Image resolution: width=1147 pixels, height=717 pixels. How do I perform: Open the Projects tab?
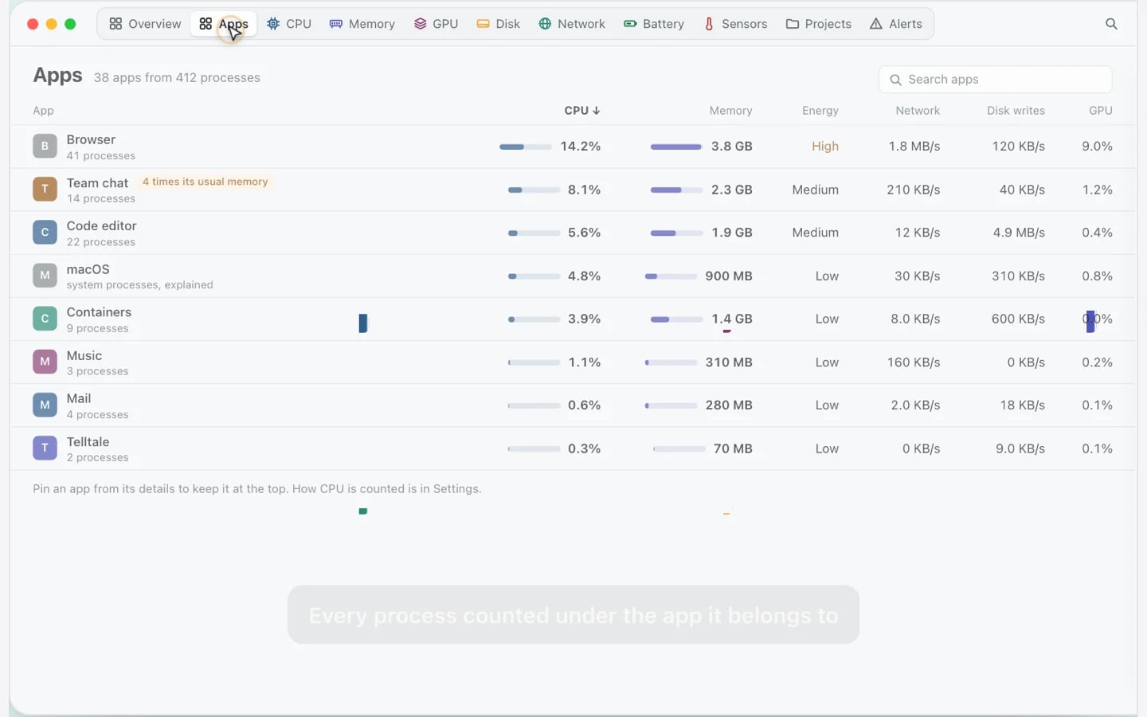[819, 24]
